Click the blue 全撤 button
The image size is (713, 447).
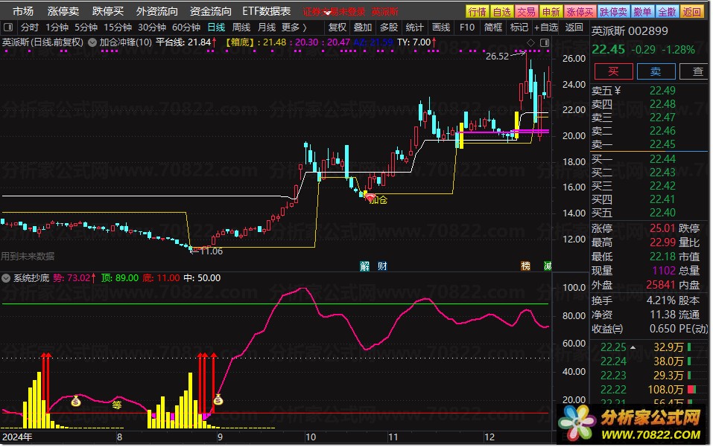tap(667, 12)
